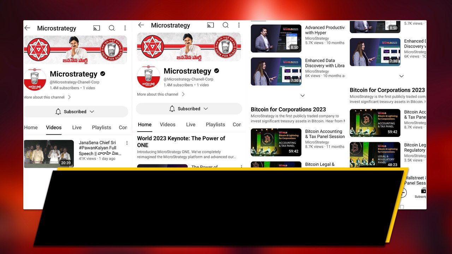
Task: Play 7:30 thumbnail beside 'Enhanced Data Discovery with Libra'
Action: click(276, 72)
